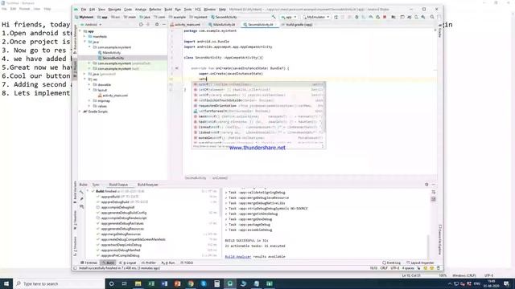Switch to Build Analyzer tab

(x=148, y=185)
